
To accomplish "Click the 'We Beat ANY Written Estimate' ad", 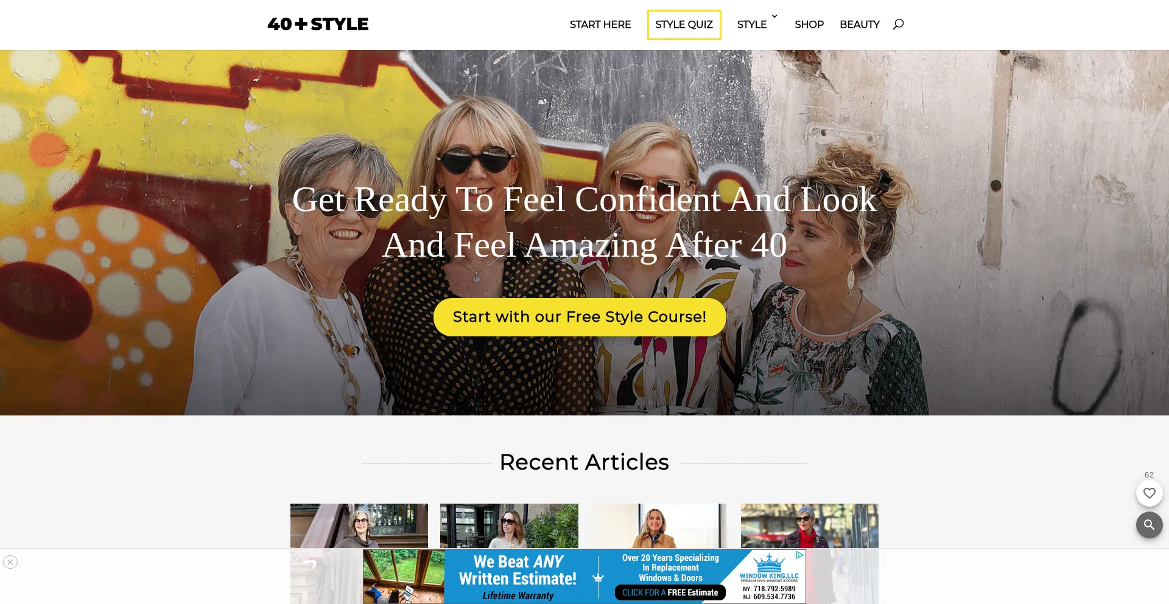I will (518, 577).
